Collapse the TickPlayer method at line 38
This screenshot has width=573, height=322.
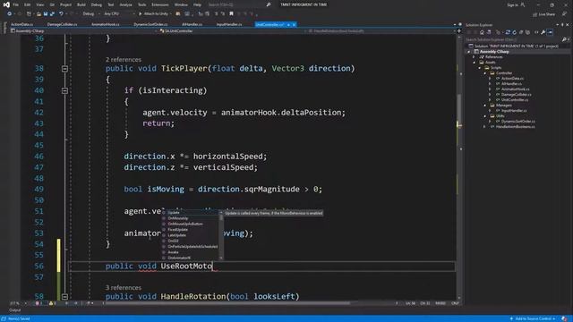pyautogui.click(x=64, y=69)
